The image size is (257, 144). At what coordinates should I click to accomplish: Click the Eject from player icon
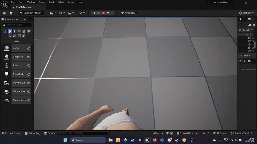[108, 13]
